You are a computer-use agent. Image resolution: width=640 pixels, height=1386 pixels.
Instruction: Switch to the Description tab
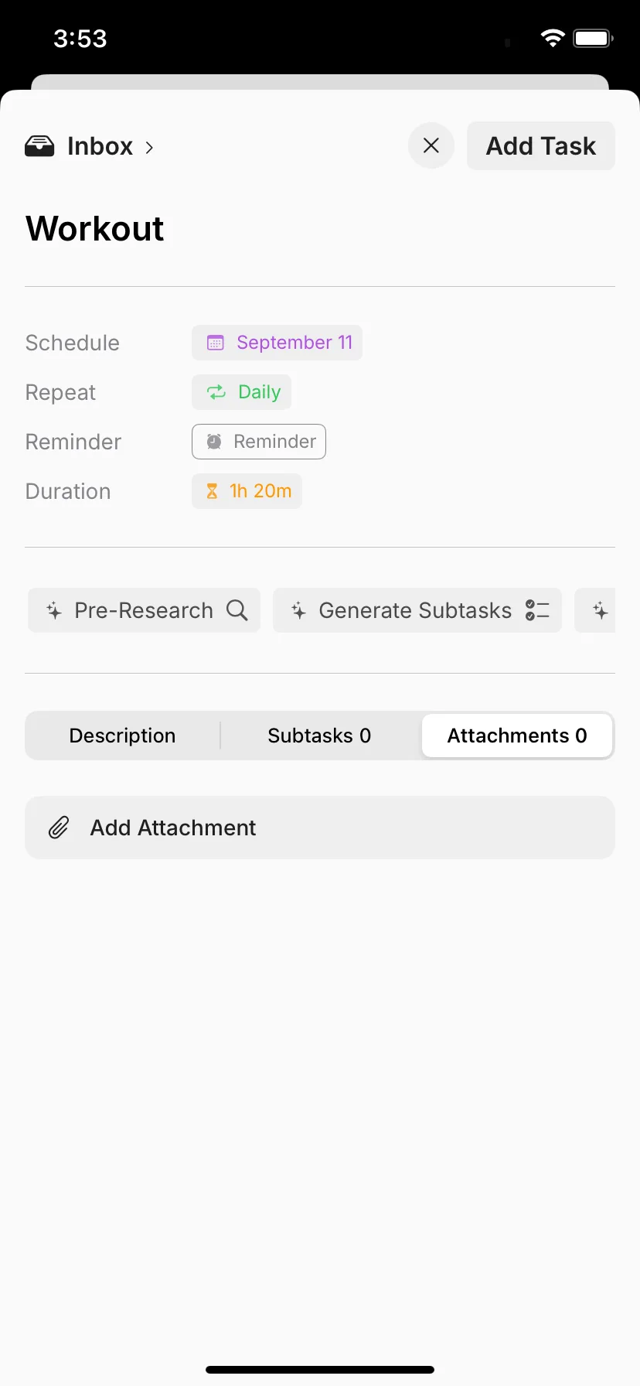coord(122,736)
